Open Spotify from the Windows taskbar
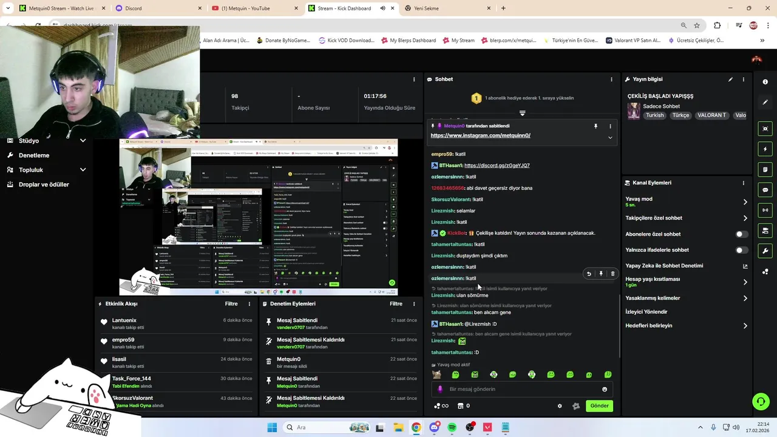 [x=452, y=427]
